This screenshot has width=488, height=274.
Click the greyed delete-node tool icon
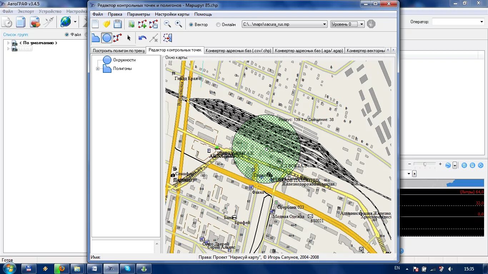coord(154,38)
